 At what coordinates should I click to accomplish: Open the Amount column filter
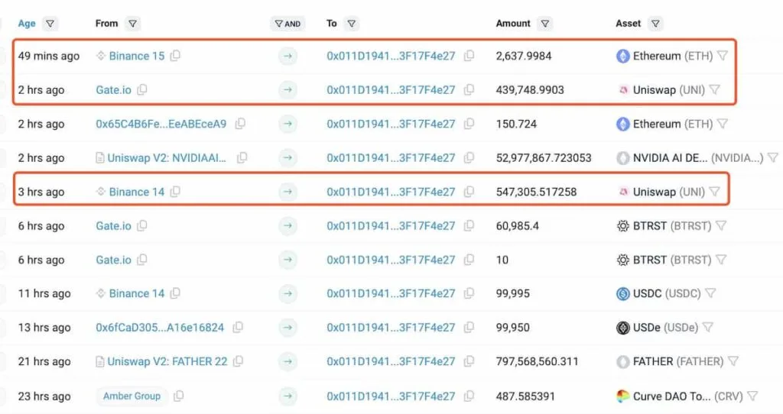(544, 24)
